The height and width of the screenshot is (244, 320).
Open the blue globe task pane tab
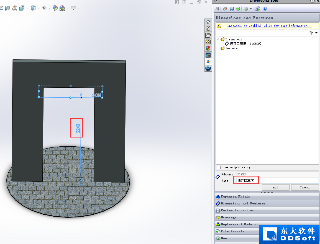pos(208,68)
